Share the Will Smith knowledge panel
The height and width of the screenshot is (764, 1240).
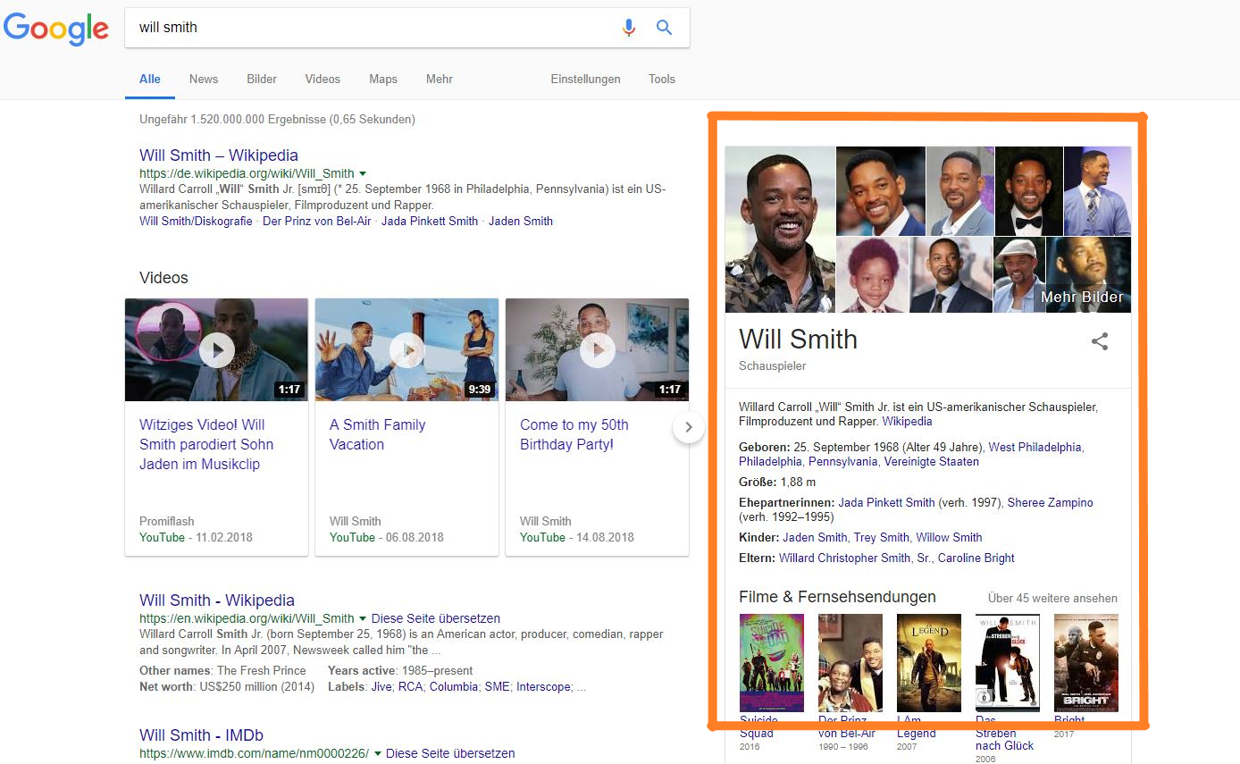1100,341
